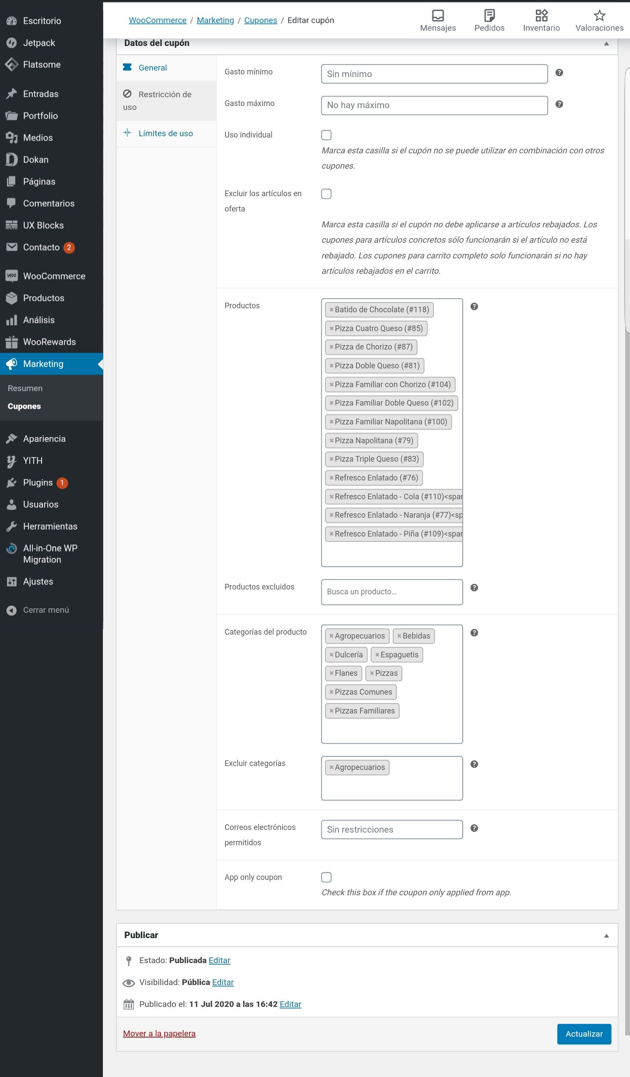Open Contacto in the sidebar menu
Image resolution: width=630 pixels, height=1077 pixels.
pyautogui.click(x=51, y=247)
